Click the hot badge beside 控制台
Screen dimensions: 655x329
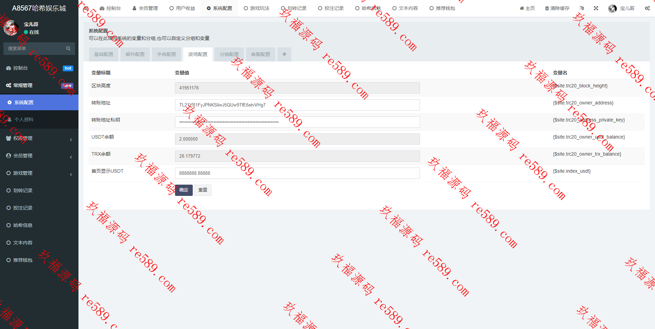tap(68, 68)
